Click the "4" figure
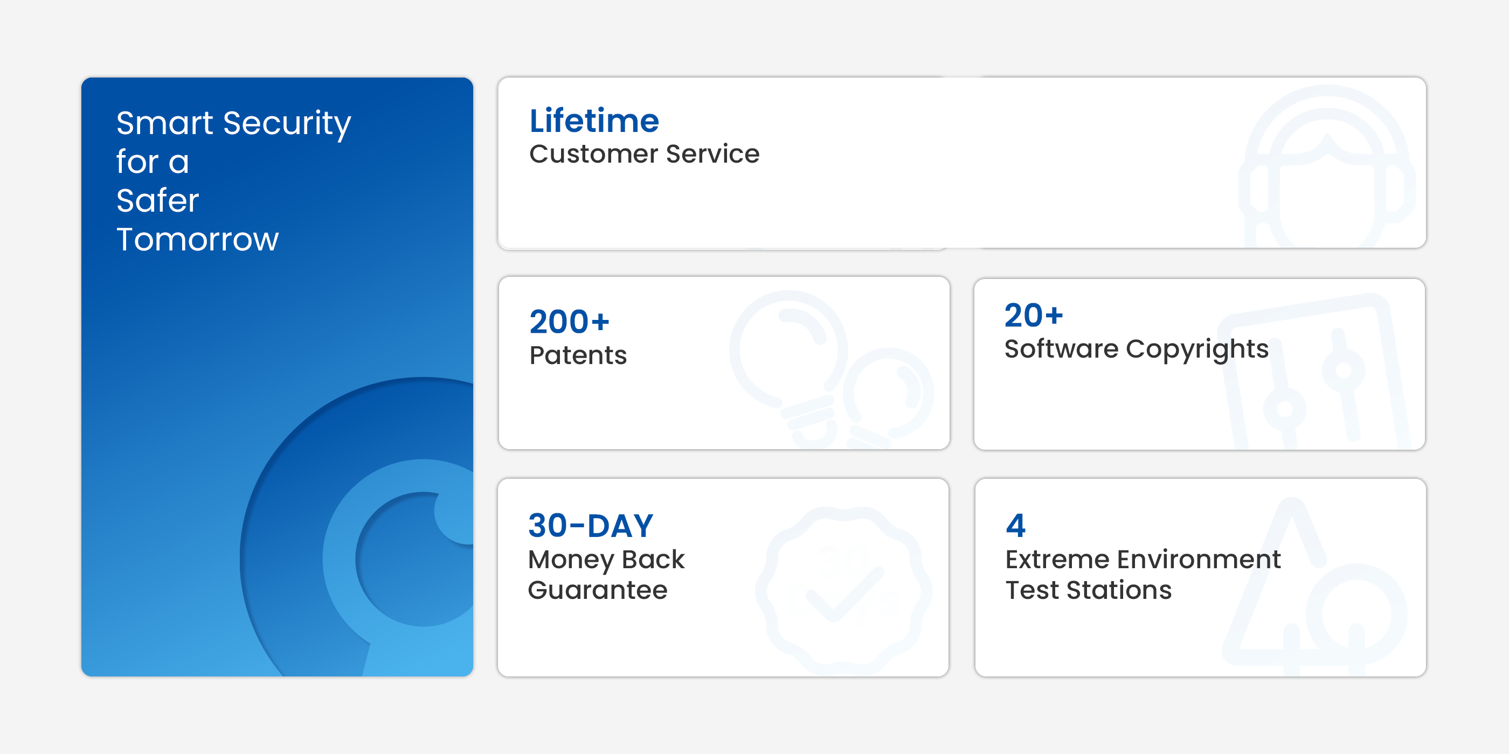Screen dimensions: 1509x754 point(1016,525)
